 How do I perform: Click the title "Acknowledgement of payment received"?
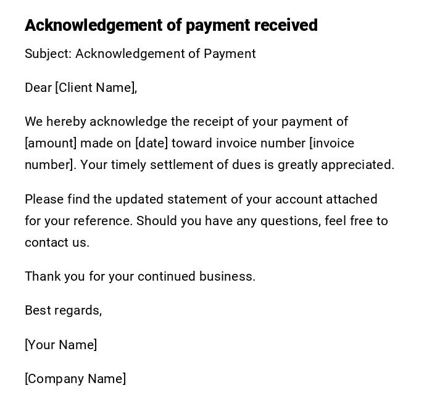click(171, 25)
